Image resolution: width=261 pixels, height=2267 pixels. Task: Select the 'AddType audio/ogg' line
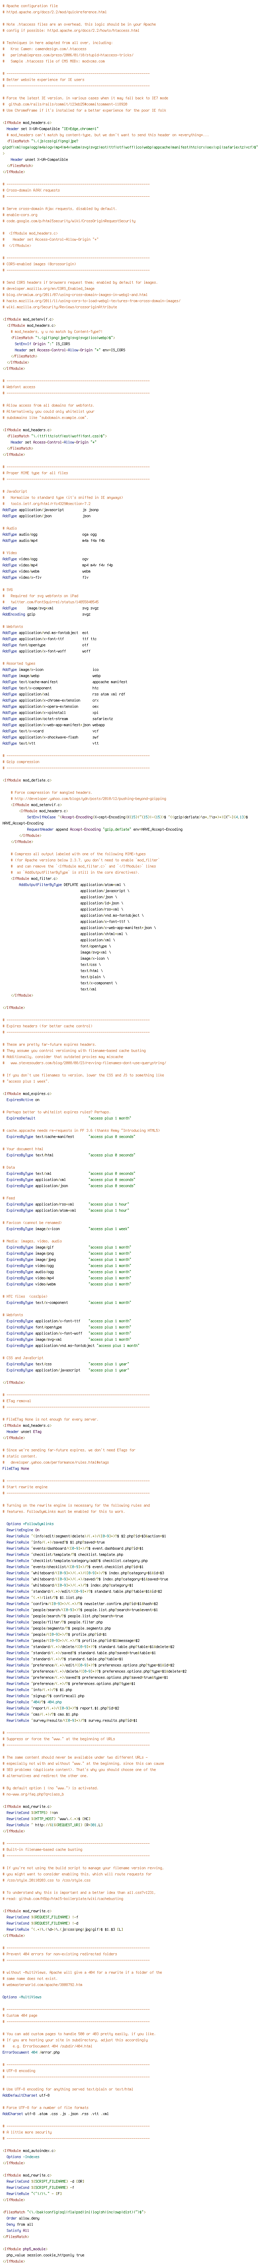pos(50,534)
